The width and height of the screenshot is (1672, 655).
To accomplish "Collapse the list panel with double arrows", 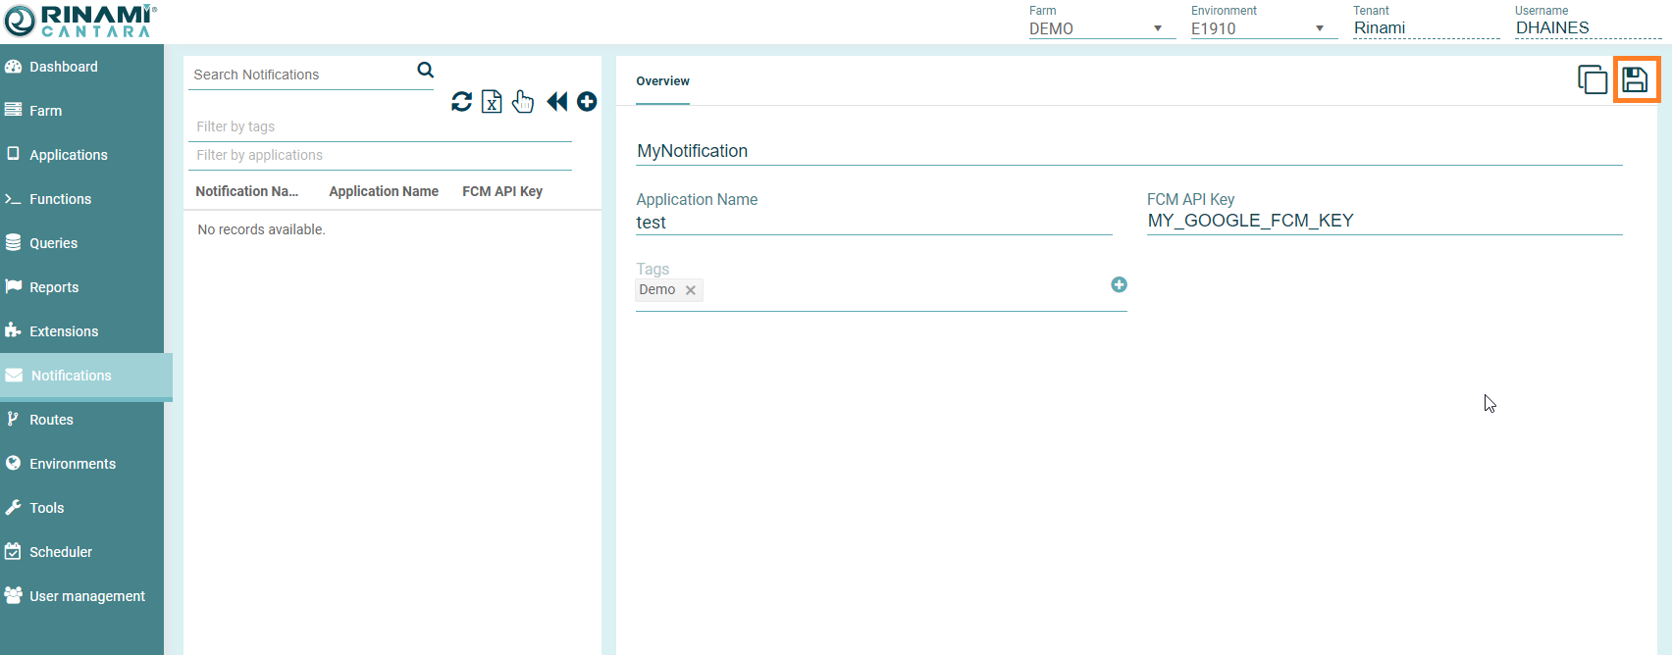I will pos(556,101).
